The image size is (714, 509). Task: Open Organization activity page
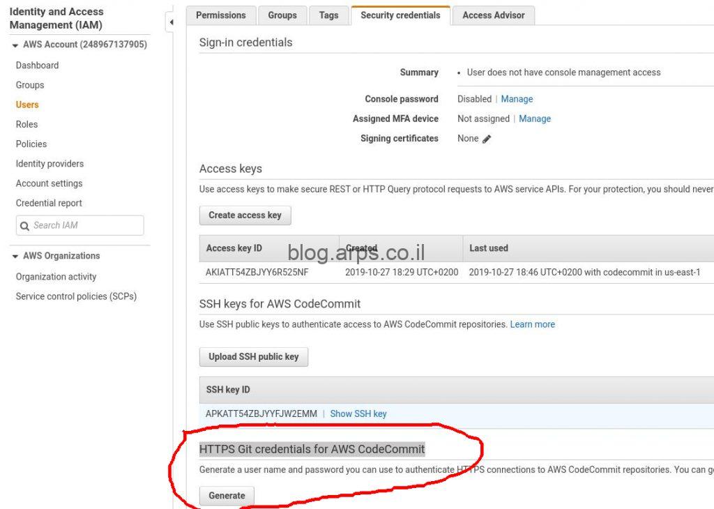point(56,276)
